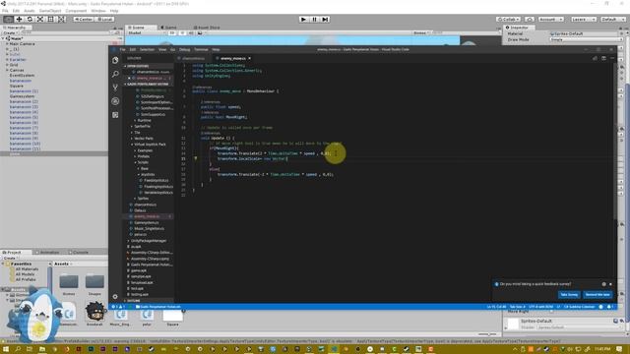Open Gamesystem.cs in VS Code explorer

pyautogui.click(x=147, y=222)
